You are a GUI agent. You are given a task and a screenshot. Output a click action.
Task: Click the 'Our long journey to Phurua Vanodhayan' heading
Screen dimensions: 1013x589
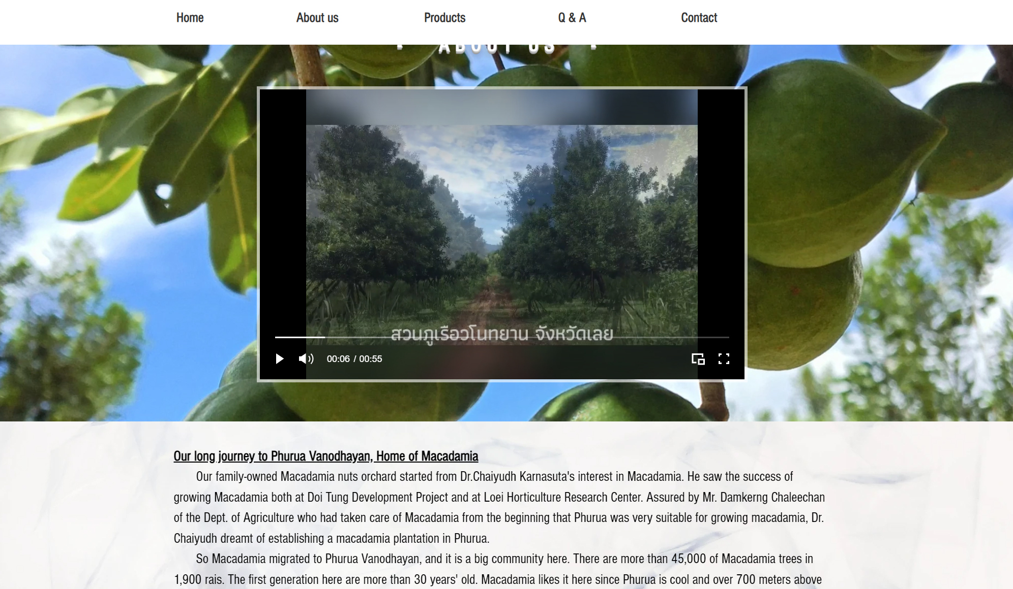tap(325, 456)
